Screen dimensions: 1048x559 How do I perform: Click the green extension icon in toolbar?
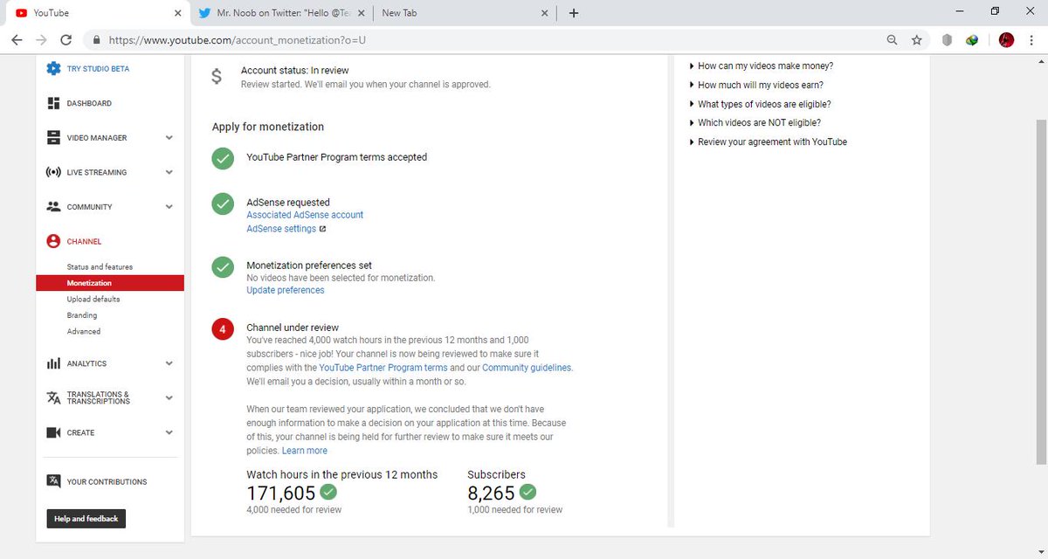coord(972,39)
